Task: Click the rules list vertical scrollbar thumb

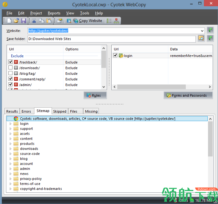Action: point(104,59)
